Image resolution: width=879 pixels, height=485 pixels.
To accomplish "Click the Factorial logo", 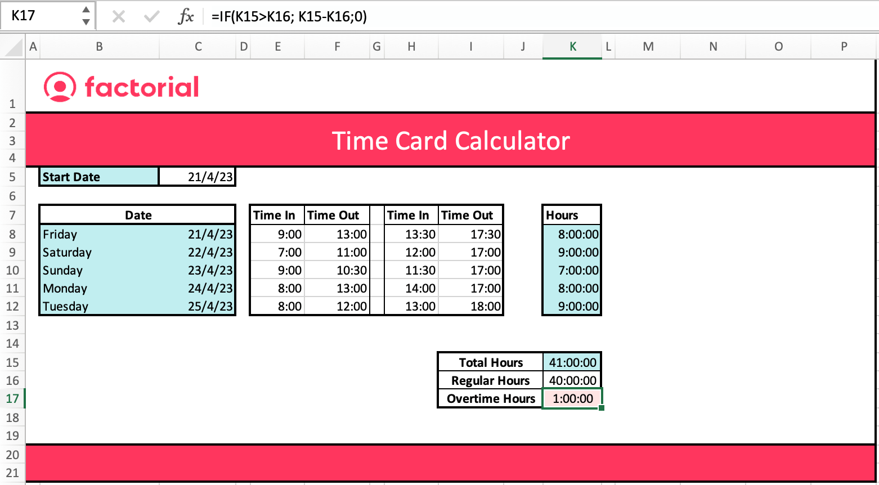I will click(x=120, y=86).
